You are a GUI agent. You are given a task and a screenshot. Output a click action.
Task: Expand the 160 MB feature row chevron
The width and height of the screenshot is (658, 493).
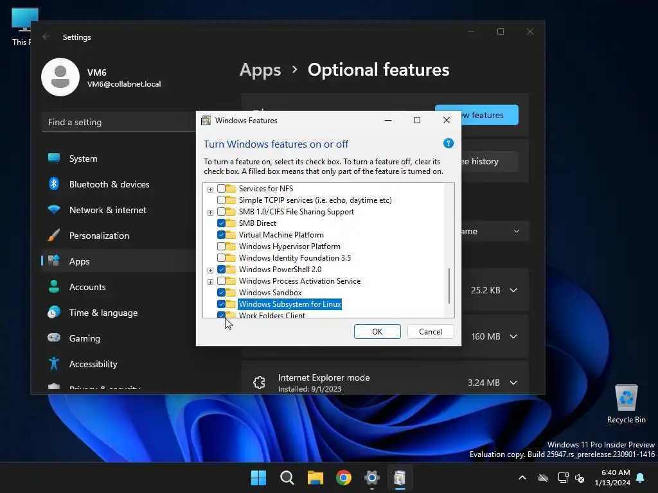pyautogui.click(x=513, y=336)
